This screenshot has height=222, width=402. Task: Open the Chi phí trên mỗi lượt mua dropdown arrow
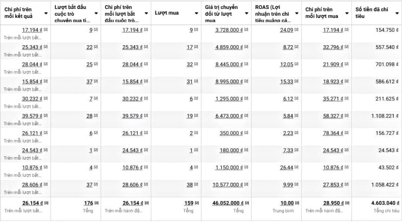(x=347, y=13)
